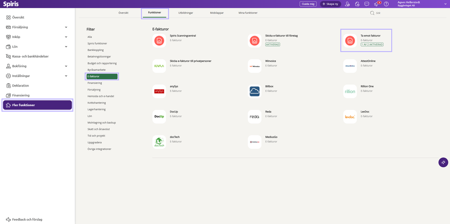
Task: Expand the Försäljning sidebar chevron
Action: pos(66,27)
